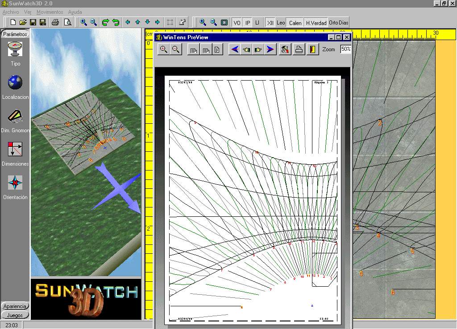Click the Zoom percentage field showing 50%
The width and height of the screenshot is (457, 329).
pos(345,49)
